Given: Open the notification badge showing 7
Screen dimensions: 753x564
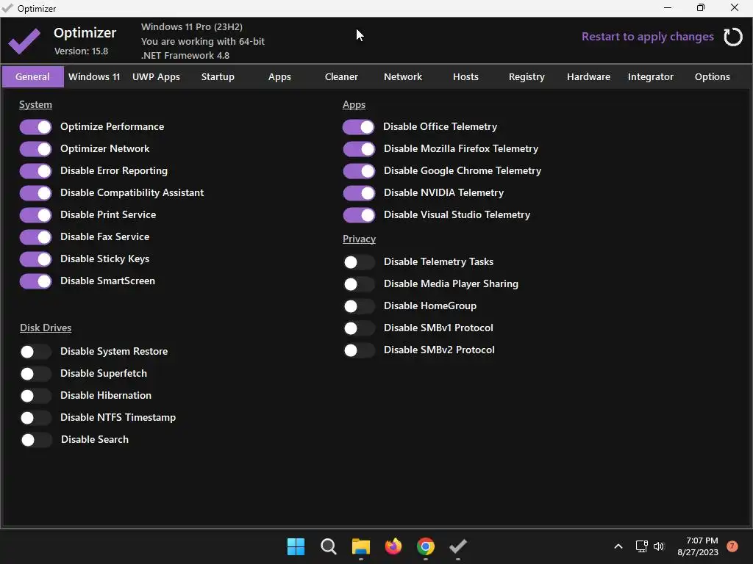Looking at the screenshot, I should pyautogui.click(x=732, y=546).
